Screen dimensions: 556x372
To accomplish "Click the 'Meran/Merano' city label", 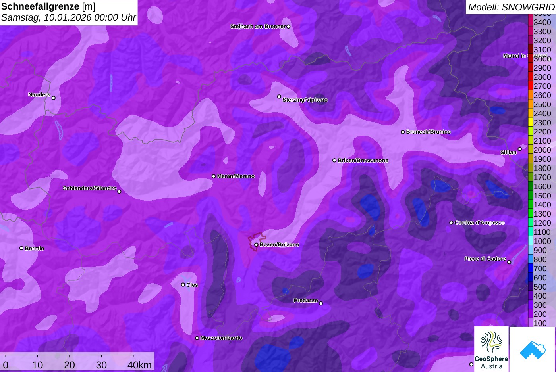I will pyautogui.click(x=236, y=176).
